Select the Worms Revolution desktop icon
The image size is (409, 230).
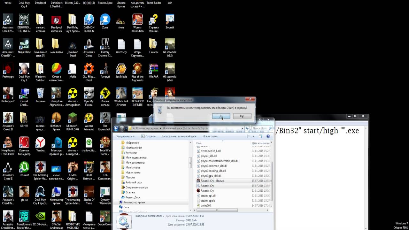pyautogui.click(x=137, y=23)
